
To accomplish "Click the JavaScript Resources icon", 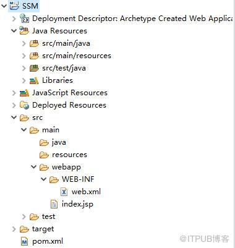I will pyautogui.click(x=24, y=93).
